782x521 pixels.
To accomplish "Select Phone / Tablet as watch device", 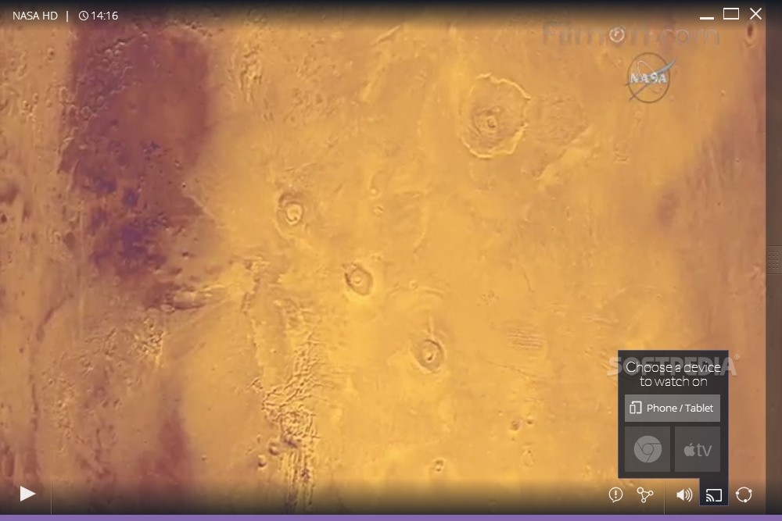I will point(673,408).
